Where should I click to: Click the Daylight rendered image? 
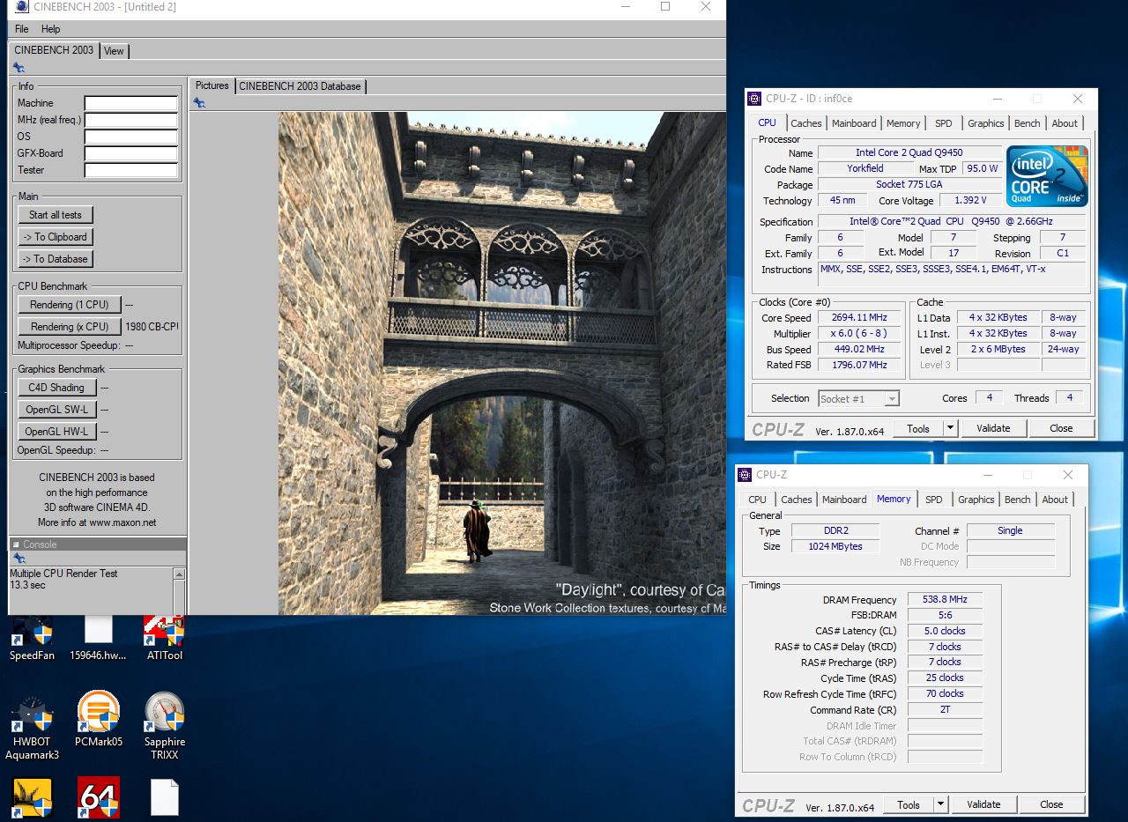pos(502,363)
